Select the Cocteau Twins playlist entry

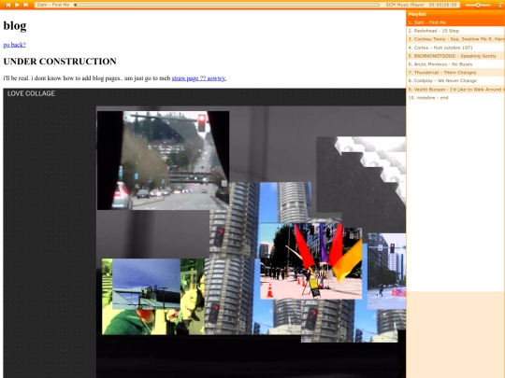[455, 39]
